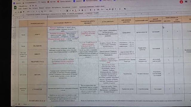This screenshot has height=107, width=191.
Task: Open the text color picker
Action: tap(76, 10)
